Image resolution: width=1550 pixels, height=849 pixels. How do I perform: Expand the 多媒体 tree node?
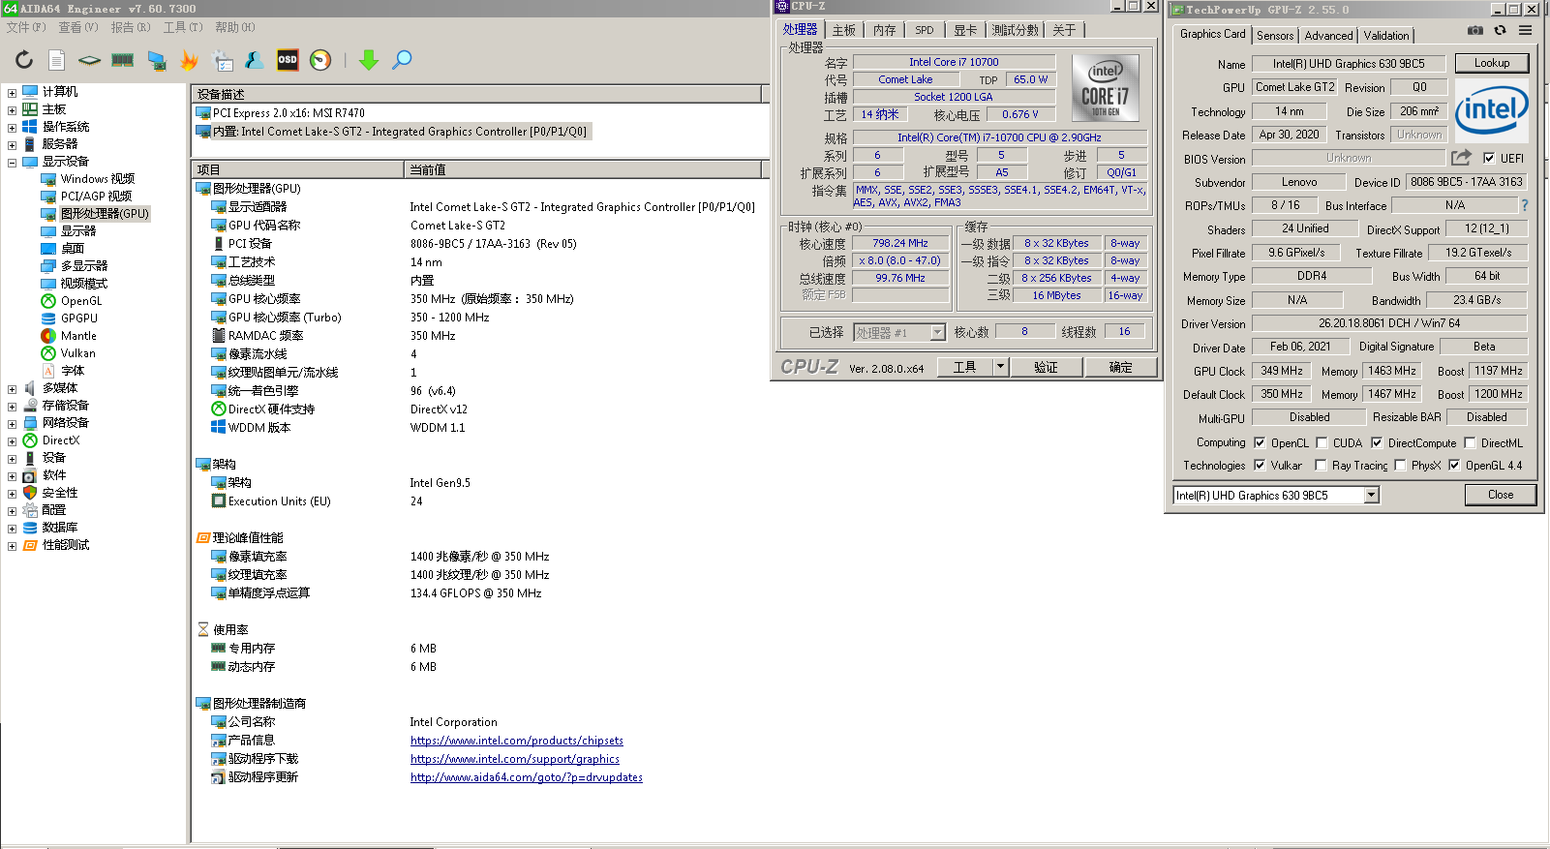12,389
